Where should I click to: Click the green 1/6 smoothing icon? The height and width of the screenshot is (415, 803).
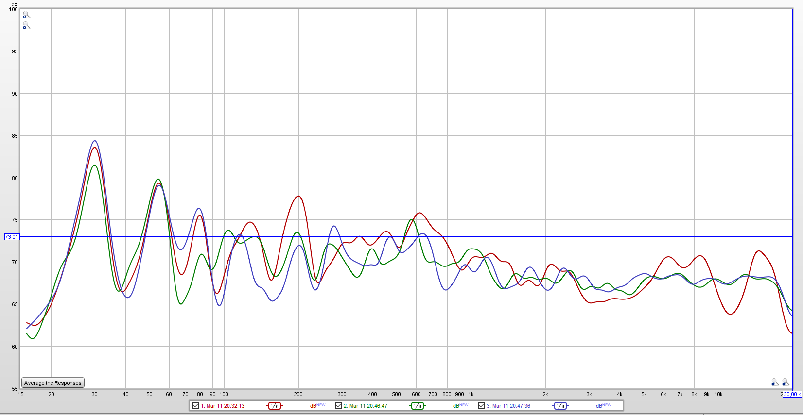(417, 406)
